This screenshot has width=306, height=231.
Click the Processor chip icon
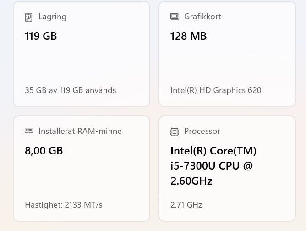coord(175,132)
